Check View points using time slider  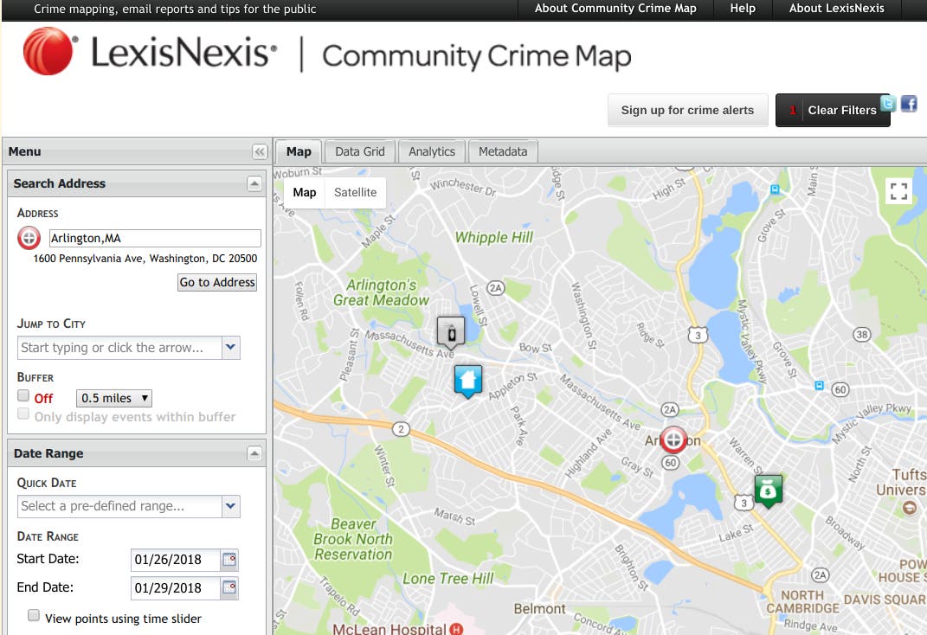(x=34, y=616)
